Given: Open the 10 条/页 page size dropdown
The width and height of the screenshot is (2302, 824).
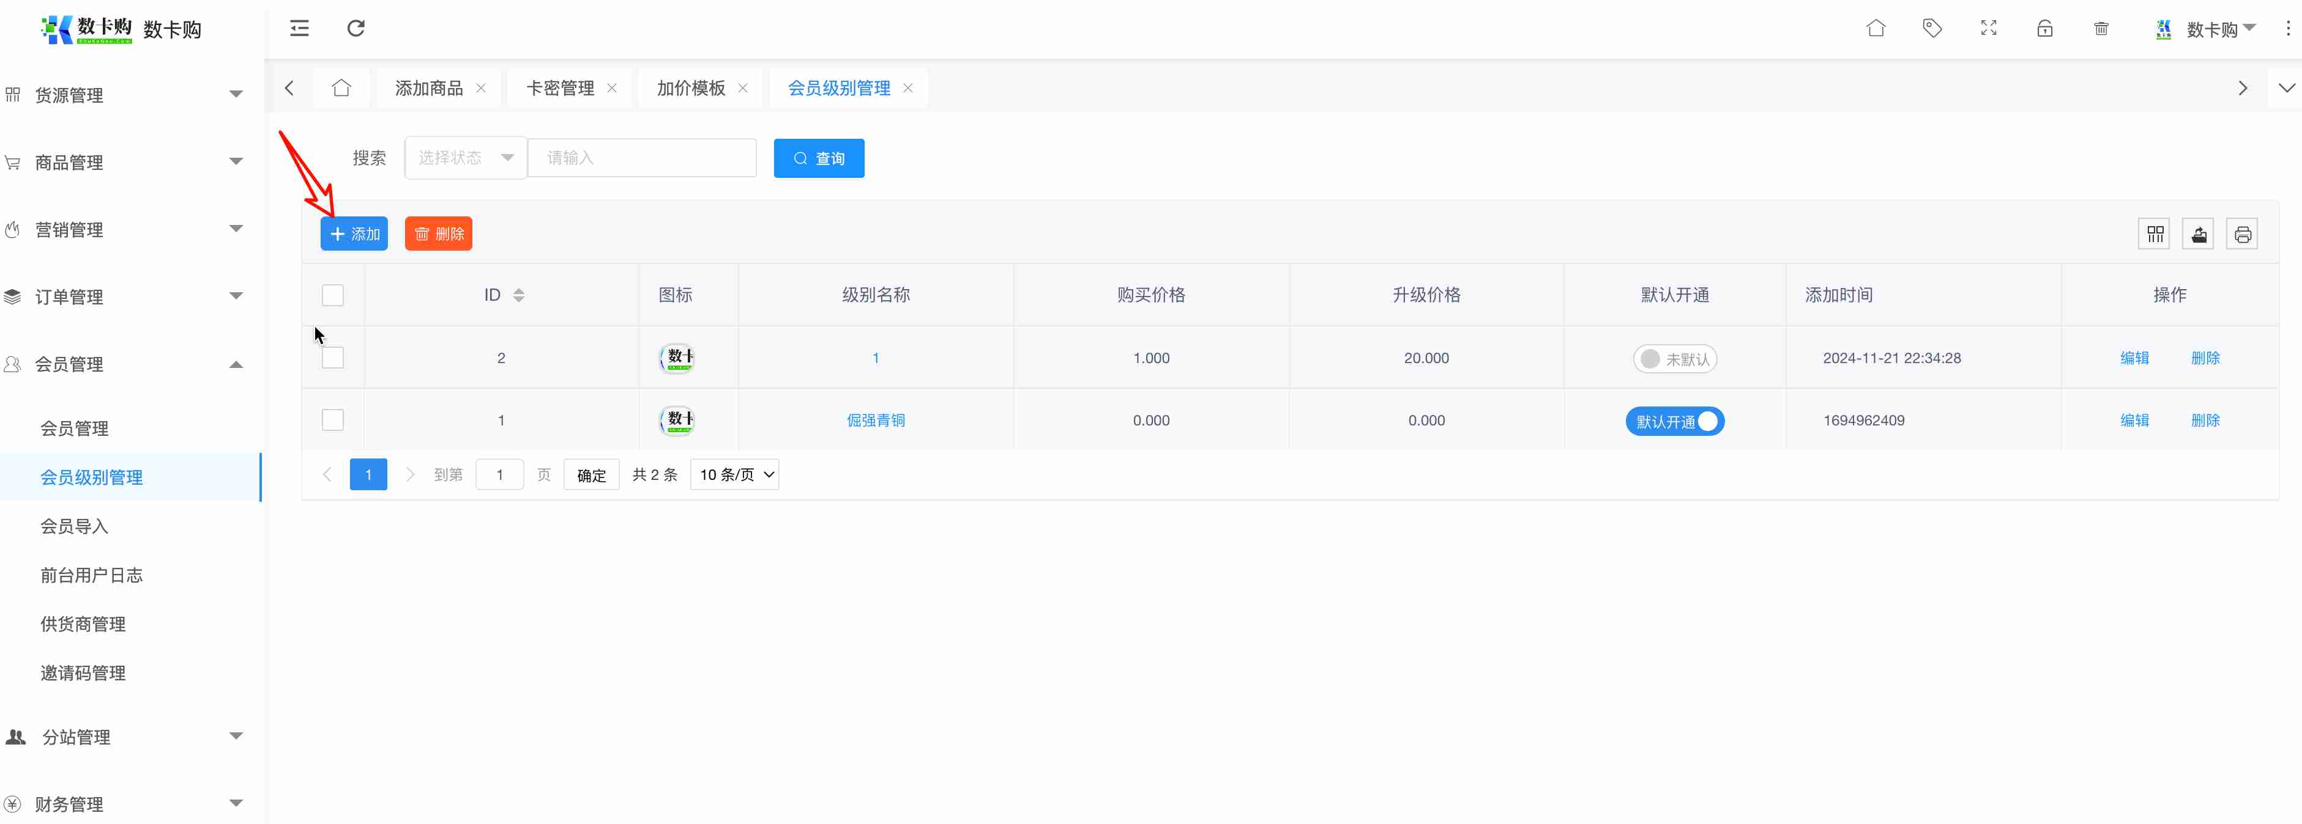Looking at the screenshot, I should (734, 475).
